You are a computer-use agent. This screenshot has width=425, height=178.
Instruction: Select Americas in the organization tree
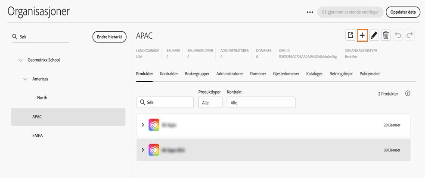pos(40,79)
